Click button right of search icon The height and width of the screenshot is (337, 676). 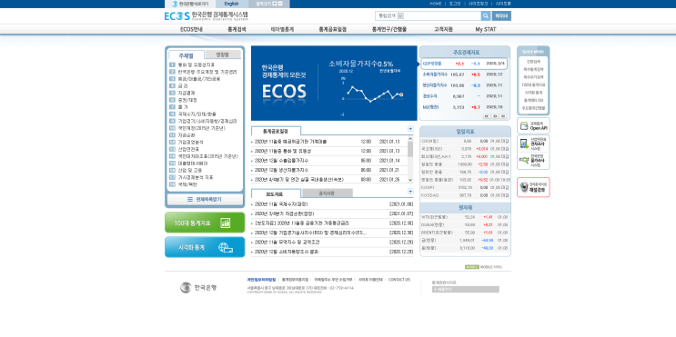click(501, 16)
